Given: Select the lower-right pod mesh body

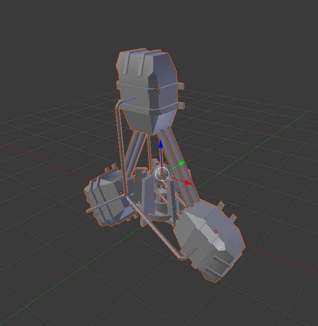Looking at the screenshot, I should (x=210, y=241).
